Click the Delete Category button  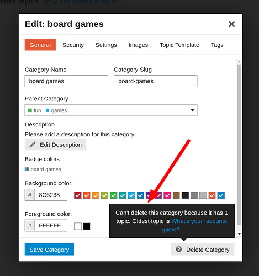pyautogui.click(x=203, y=250)
